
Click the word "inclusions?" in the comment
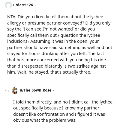[x=18, y=41]
